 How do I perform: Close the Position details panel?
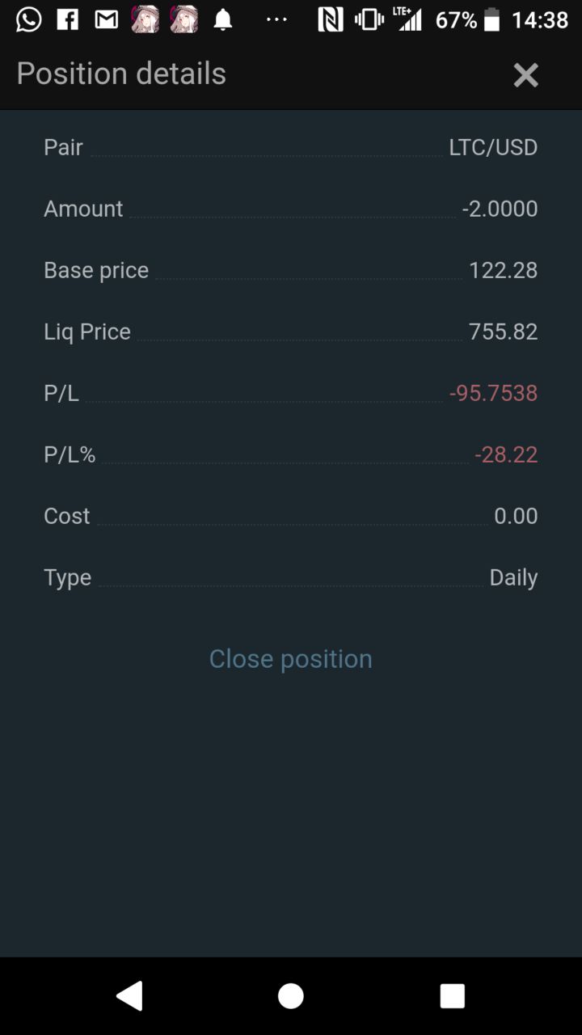pyautogui.click(x=525, y=75)
